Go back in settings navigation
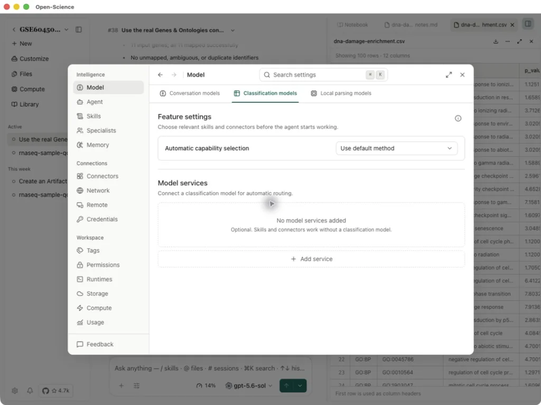The width and height of the screenshot is (541, 405). 161,75
